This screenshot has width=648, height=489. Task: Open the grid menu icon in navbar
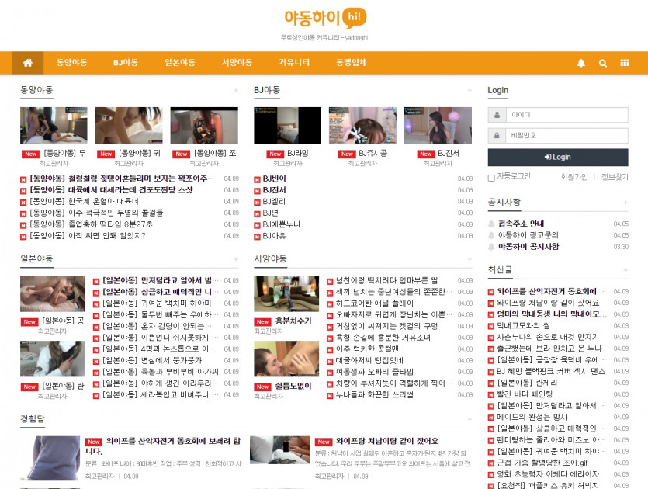[625, 63]
